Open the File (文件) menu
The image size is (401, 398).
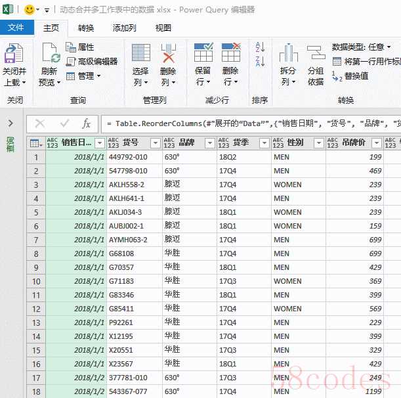(x=16, y=28)
